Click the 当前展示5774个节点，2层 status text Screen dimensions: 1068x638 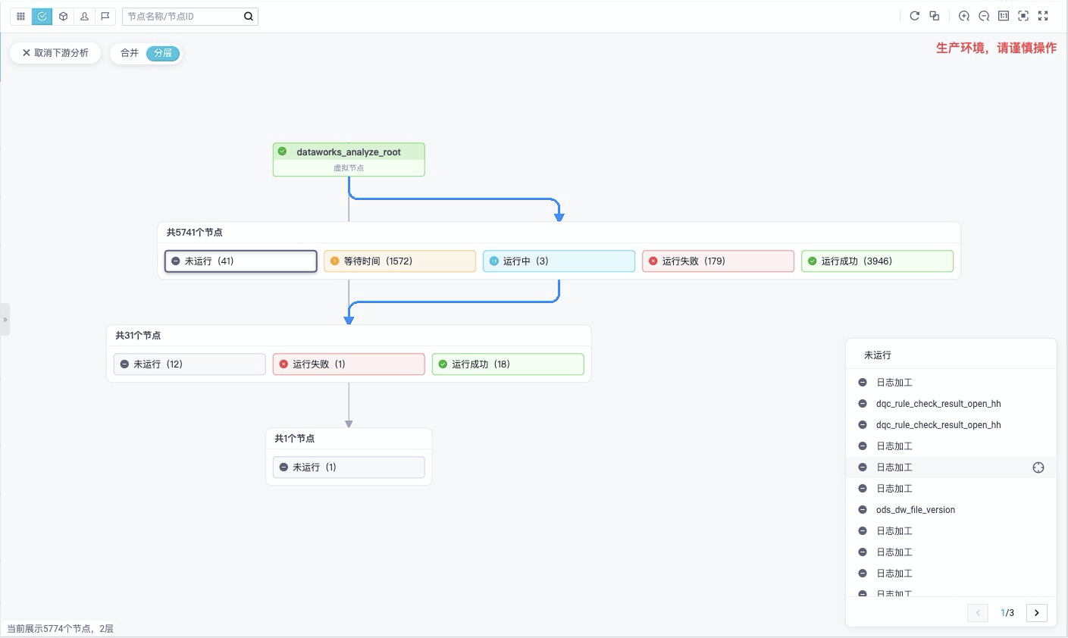[x=61, y=628]
